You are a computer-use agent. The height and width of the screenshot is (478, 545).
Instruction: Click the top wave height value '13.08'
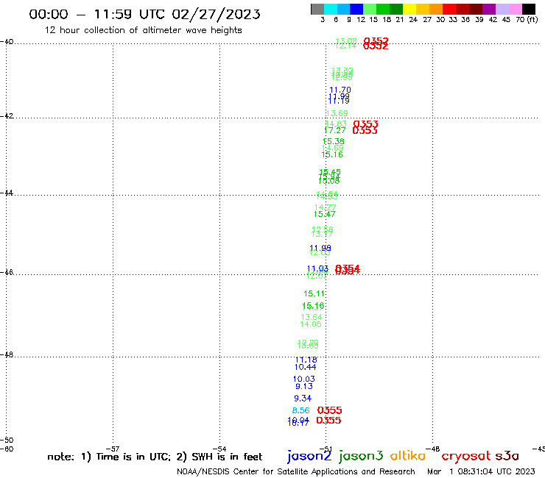click(x=346, y=41)
